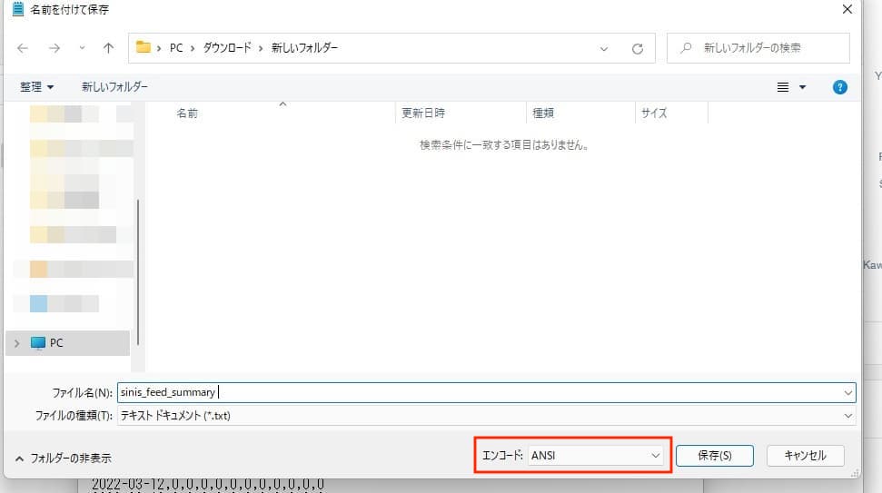Screen dimensions: 882x493
Task: Select ダウンロード in the address breadcrumb
Action: [x=227, y=48]
